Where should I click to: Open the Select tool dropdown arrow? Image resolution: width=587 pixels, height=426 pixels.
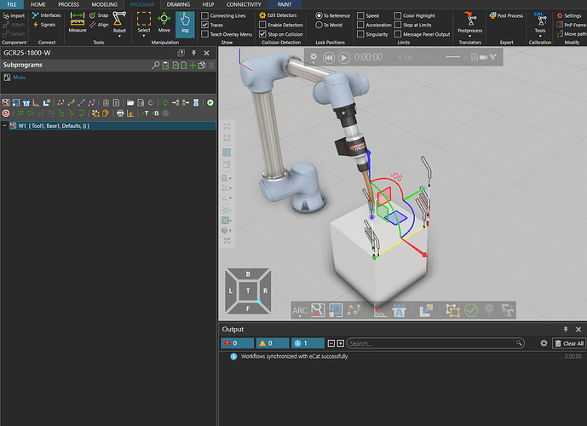click(144, 36)
